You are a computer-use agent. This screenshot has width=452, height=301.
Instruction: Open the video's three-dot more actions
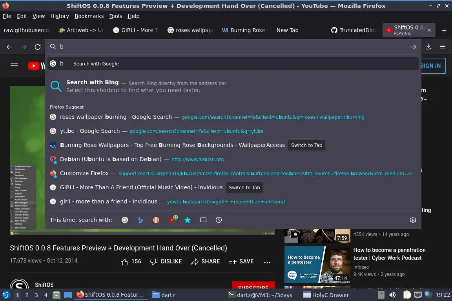coord(267,262)
